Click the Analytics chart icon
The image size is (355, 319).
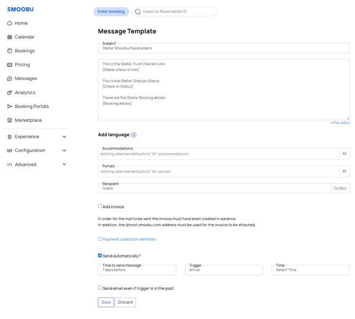click(10, 93)
